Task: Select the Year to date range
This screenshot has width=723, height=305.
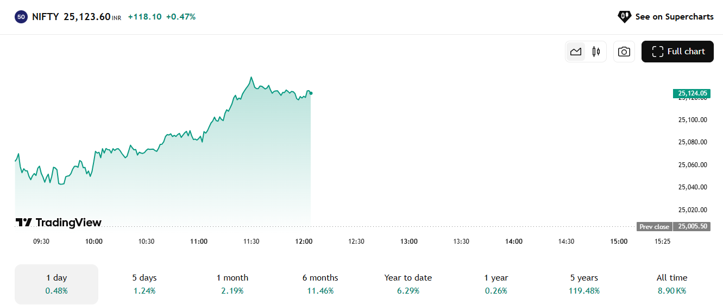Action: click(x=408, y=284)
